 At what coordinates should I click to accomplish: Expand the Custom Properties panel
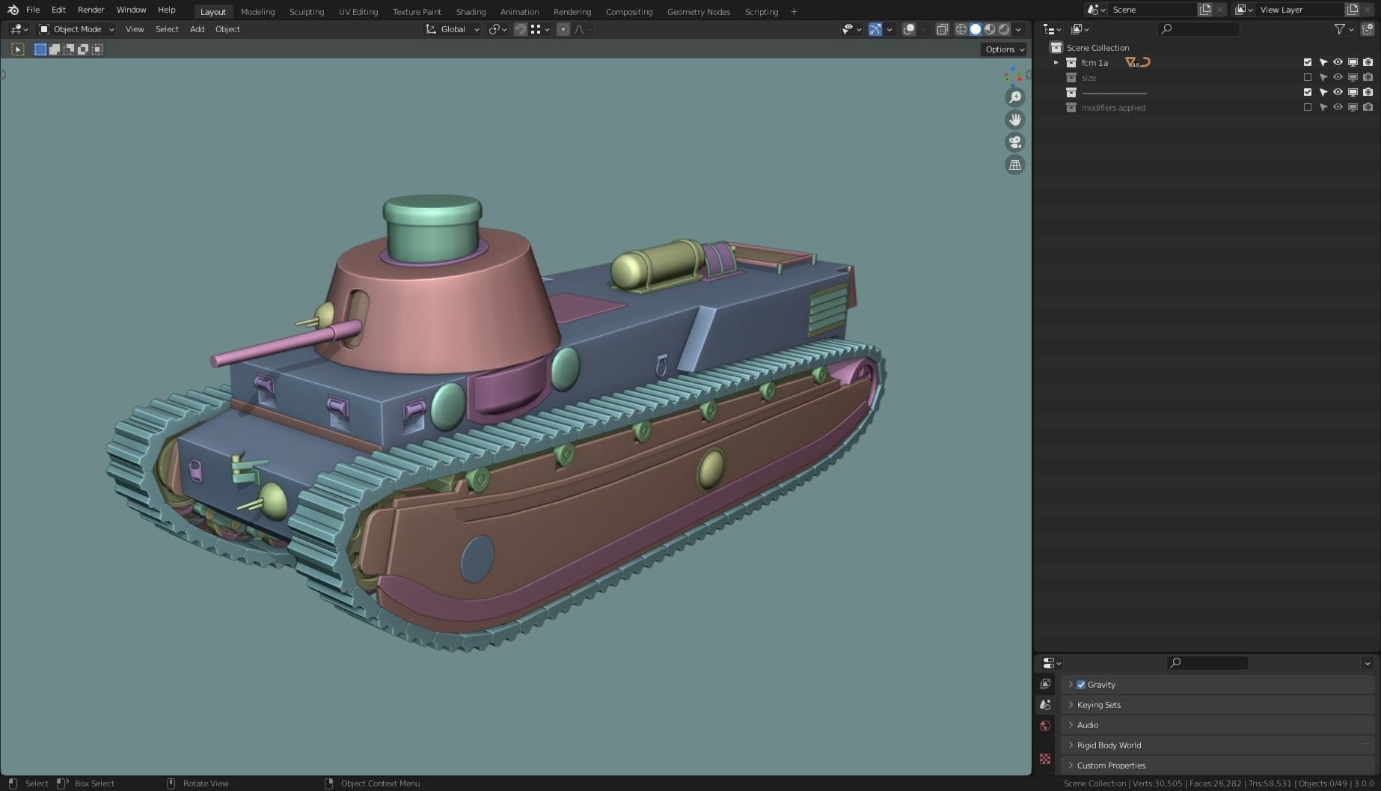coord(1217,766)
